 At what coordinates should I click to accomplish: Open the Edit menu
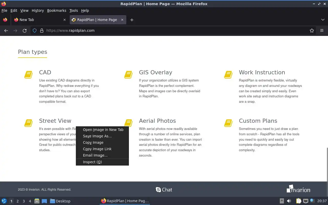coord(14,11)
